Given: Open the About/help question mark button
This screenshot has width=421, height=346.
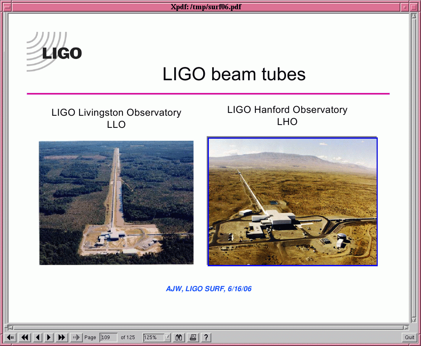Looking at the screenshot, I should tap(206, 338).
